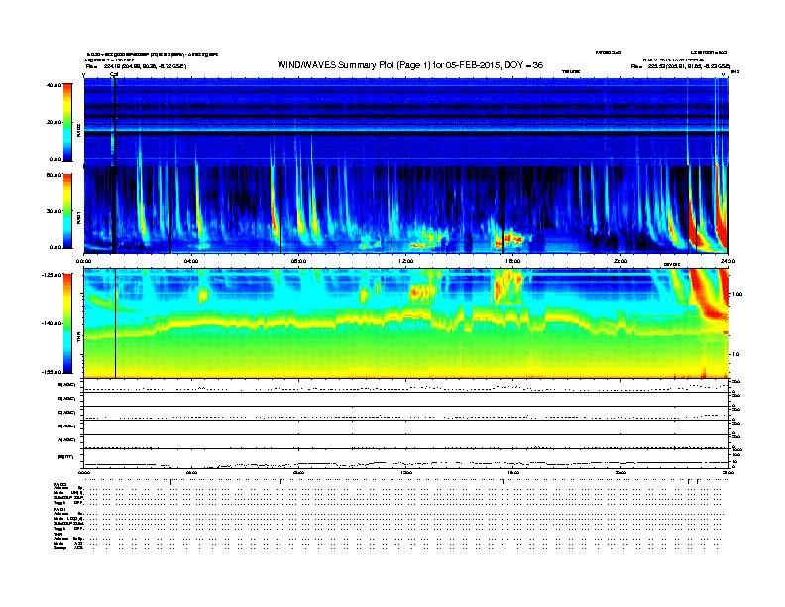Click the 10 label on TNR right axis

click(735, 354)
